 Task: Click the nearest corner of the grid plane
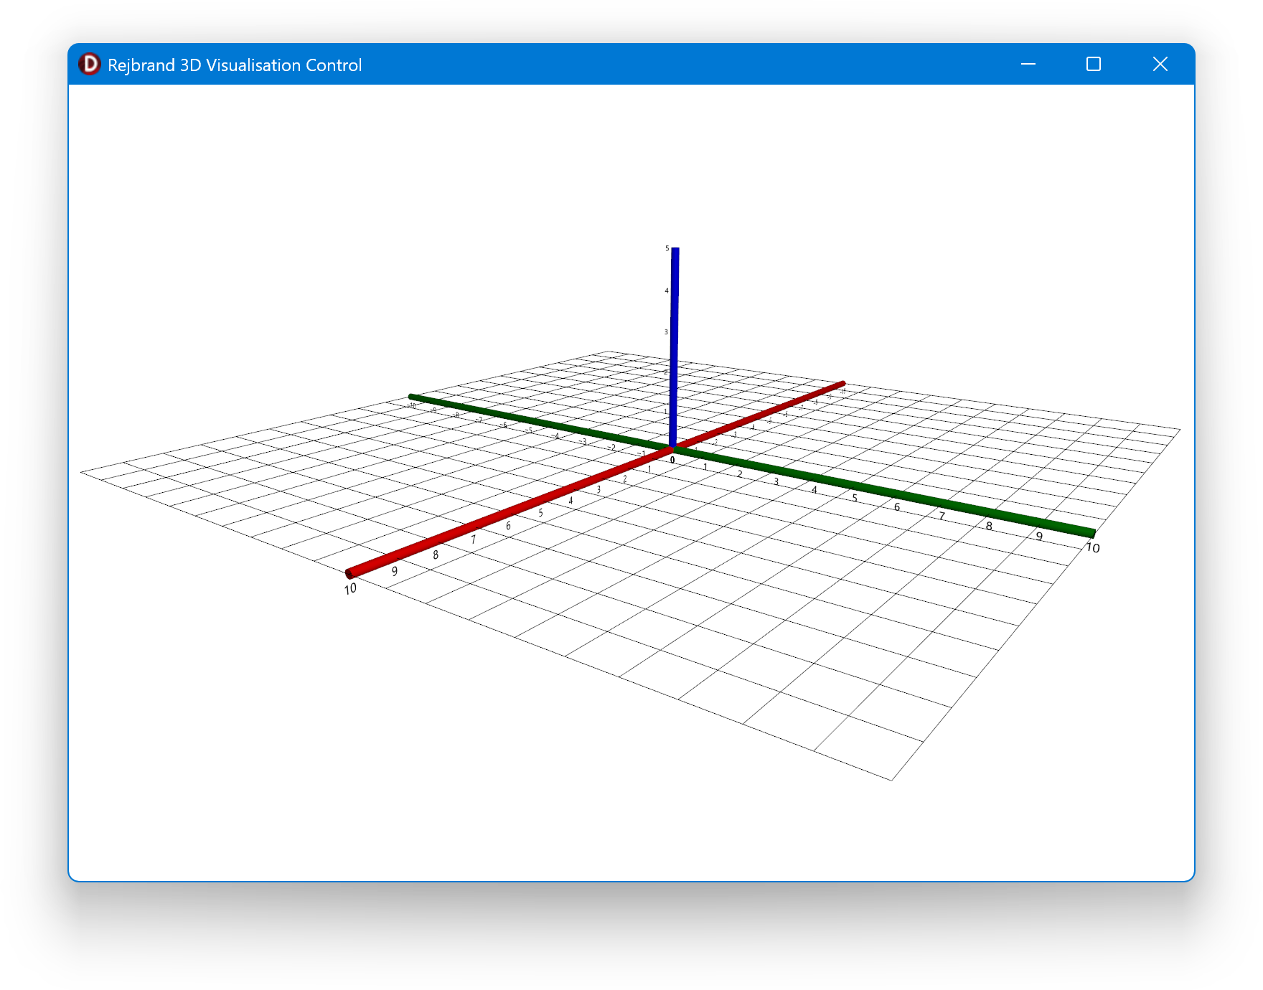891,779
